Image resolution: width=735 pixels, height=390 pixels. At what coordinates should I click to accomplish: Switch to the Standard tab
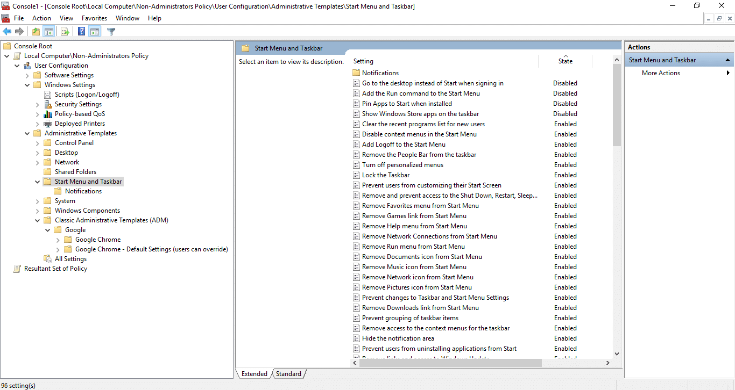pos(289,374)
